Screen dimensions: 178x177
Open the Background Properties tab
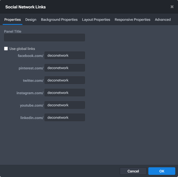pyautogui.click(x=59, y=20)
